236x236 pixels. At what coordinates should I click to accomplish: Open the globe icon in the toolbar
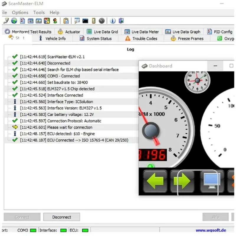tap(14, 21)
